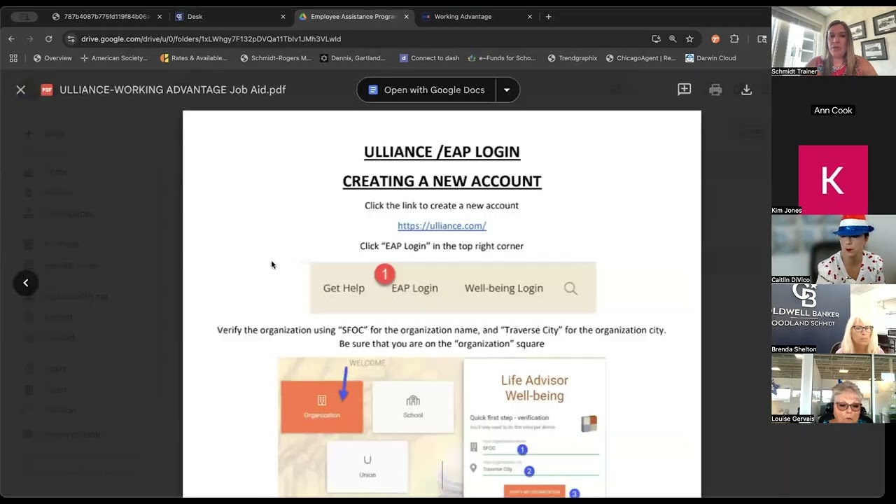The image size is (896, 504).
Task: Click Get Help in the PDF image
Action: tap(344, 288)
